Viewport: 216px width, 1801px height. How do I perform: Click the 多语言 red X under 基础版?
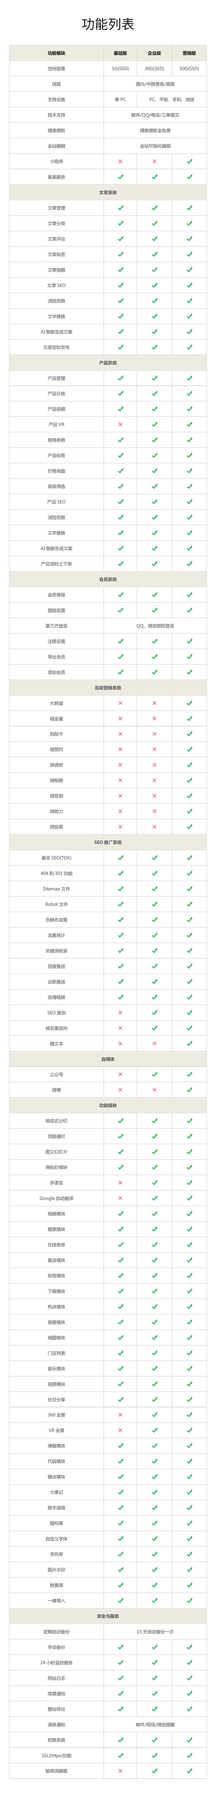pos(120,1183)
